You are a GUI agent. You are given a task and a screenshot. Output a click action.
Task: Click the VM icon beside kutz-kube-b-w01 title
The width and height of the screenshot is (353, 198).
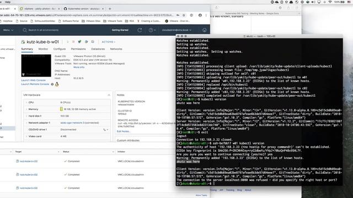tap(23, 42)
